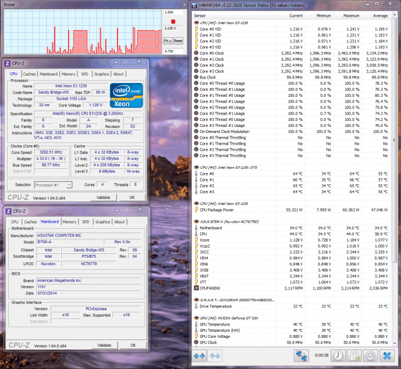Click OK in top CPU-Z window
This screenshot has height=369, width=401.
pyautogui.click(x=132, y=197)
